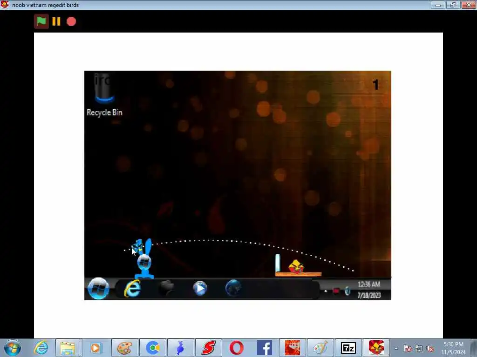The image size is (477, 357).
Task: Show hidden icons in the Windows system tray
Action: (396, 348)
